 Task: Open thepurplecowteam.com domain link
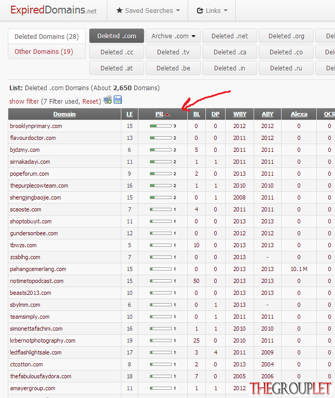point(39,186)
